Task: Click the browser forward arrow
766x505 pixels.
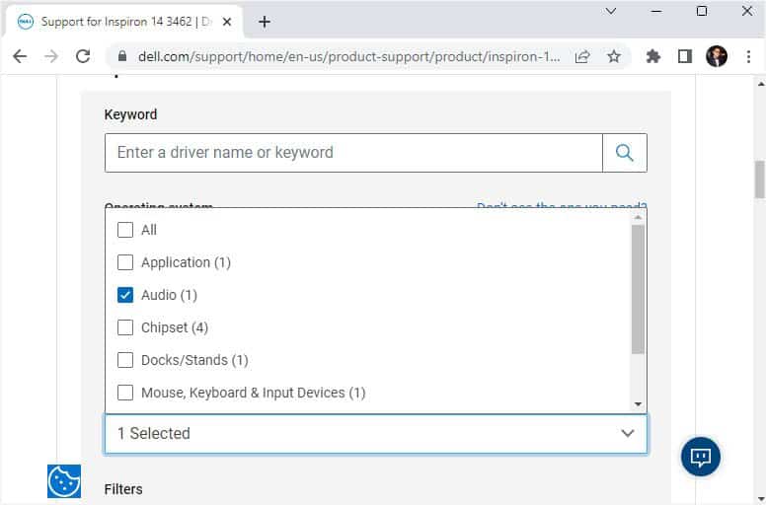Action: pos(50,56)
